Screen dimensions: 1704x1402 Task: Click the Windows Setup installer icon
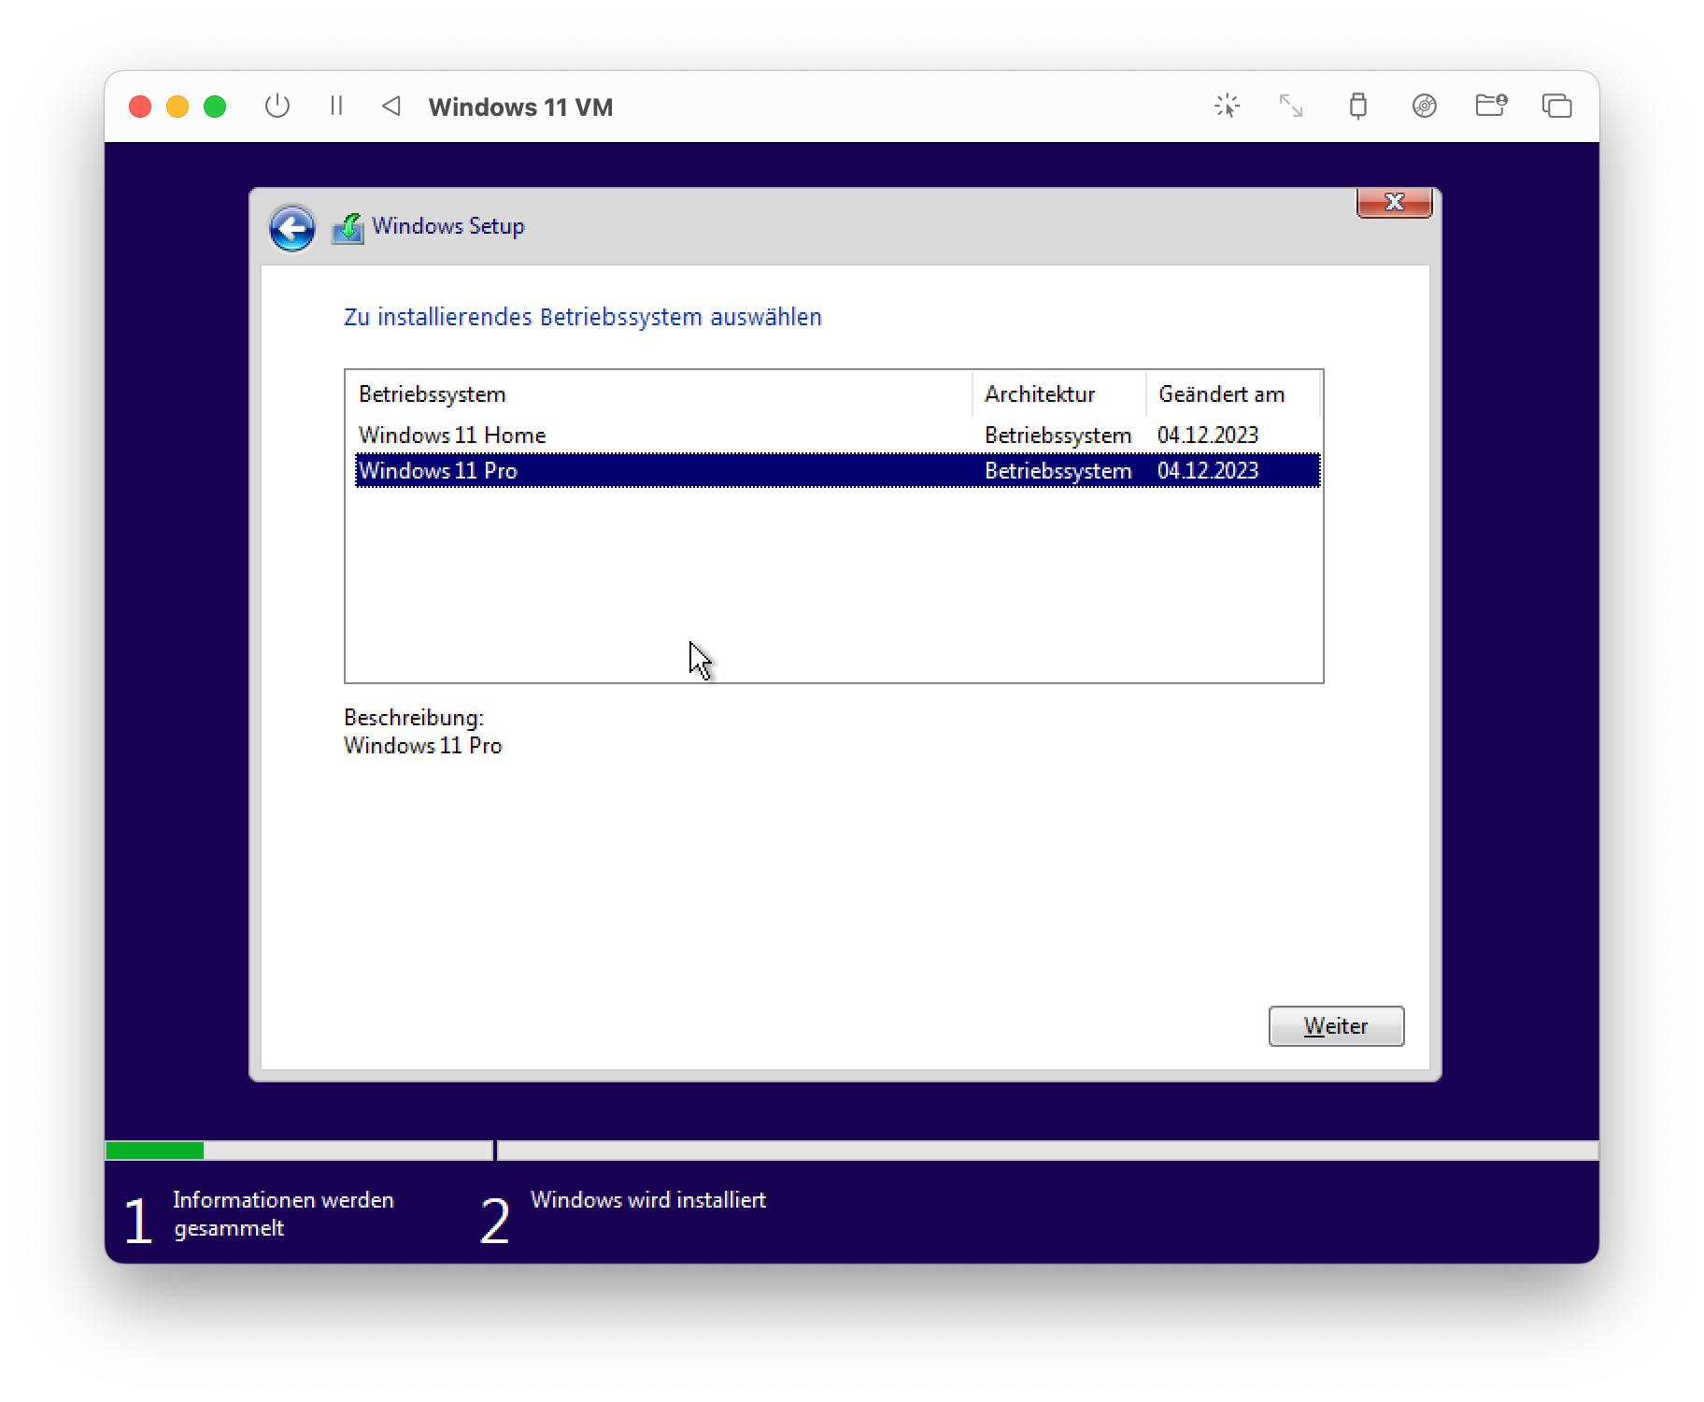348,228
